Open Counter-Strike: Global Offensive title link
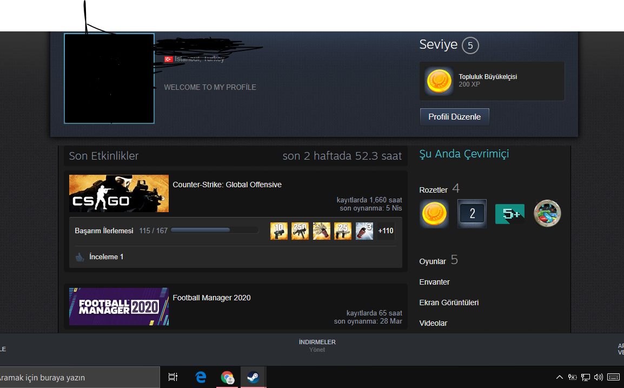Viewport: 624px width, 388px height. pyautogui.click(x=227, y=185)
